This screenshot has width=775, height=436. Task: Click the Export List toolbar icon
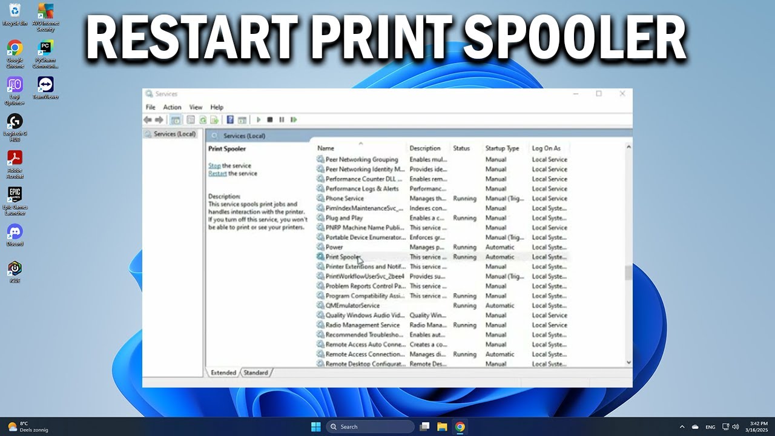214,120
